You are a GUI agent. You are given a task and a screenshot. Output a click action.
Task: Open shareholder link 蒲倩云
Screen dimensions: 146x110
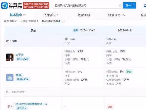(x=20, y=75)
